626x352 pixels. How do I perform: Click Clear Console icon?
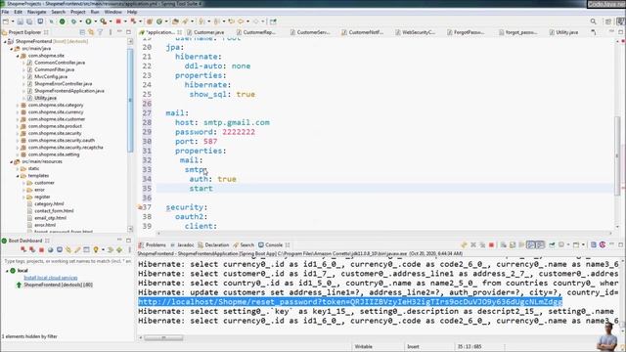click(x=504, y=245)
